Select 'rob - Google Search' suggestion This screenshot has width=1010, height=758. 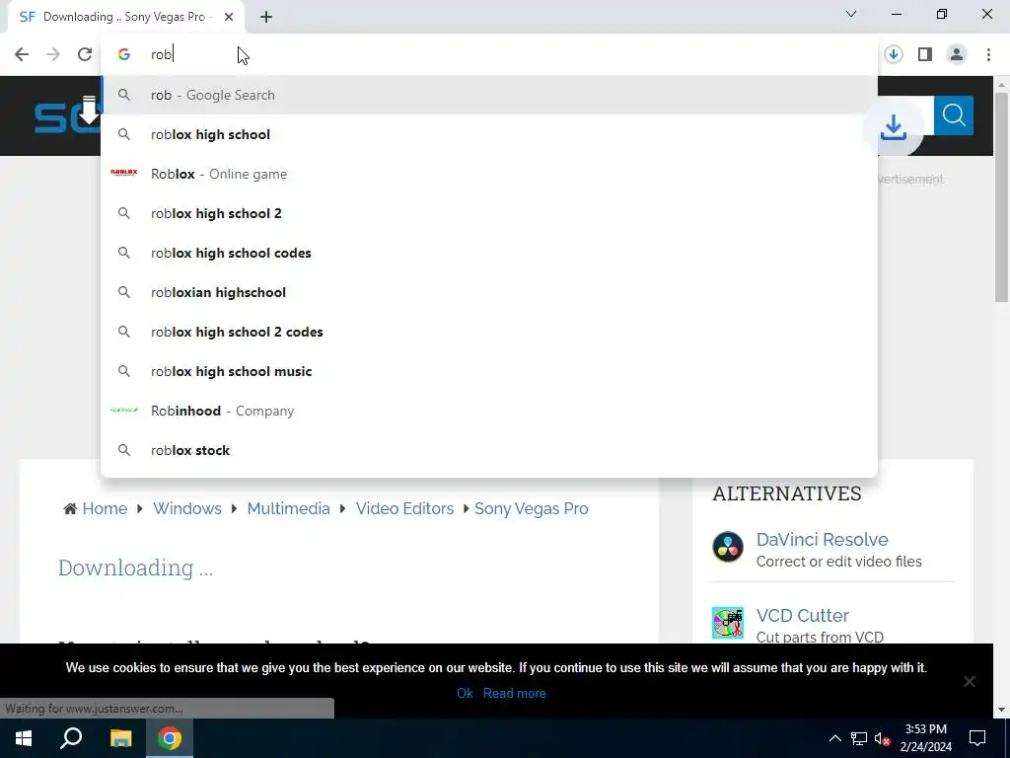coord(489,95)
